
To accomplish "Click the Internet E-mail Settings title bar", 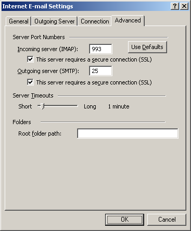I will pyautogui.click(x=86, y=6).
